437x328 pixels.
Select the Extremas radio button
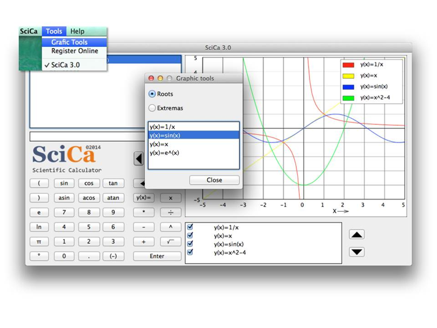click(152, 108)
